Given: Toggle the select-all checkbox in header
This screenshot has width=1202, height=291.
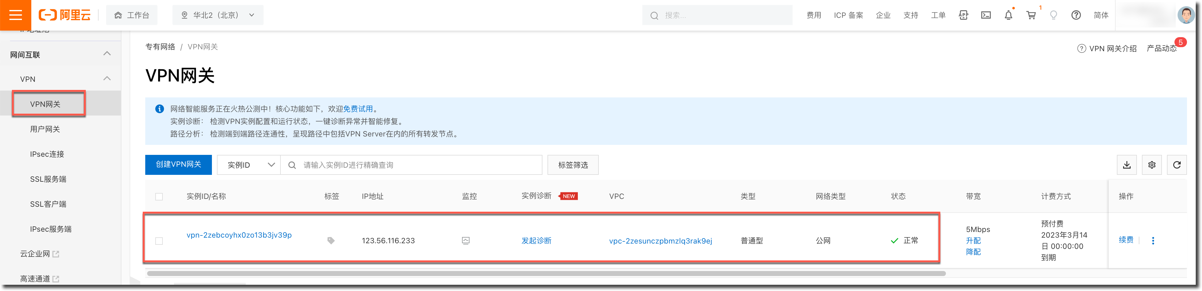Looking at the screenshot, I should [x=159, y=196].
